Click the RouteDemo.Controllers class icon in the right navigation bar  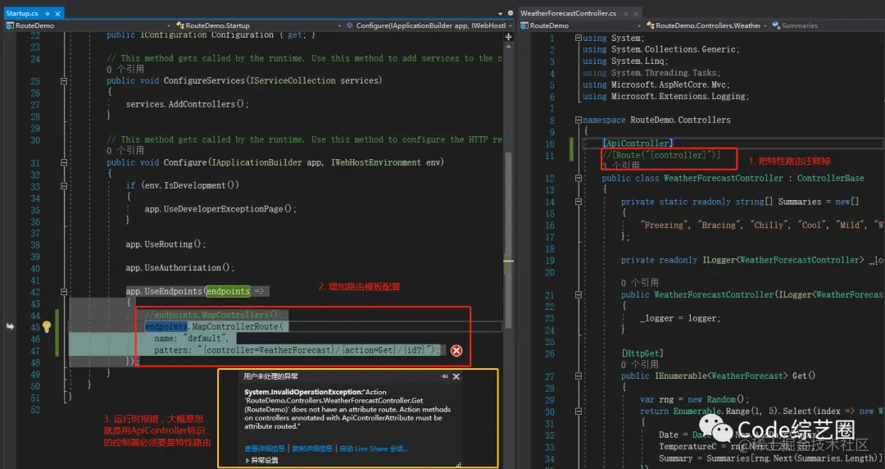650,25
